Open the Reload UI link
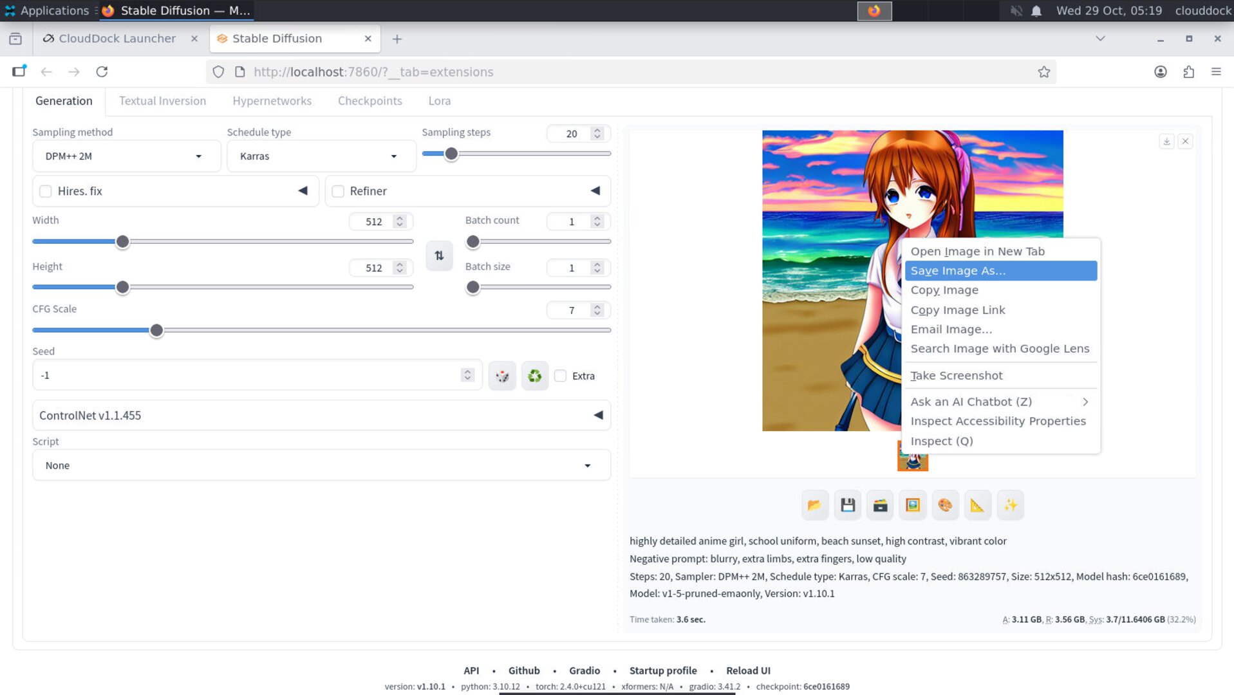Viewport: 1234px width, 695px height. coord(748,670)
